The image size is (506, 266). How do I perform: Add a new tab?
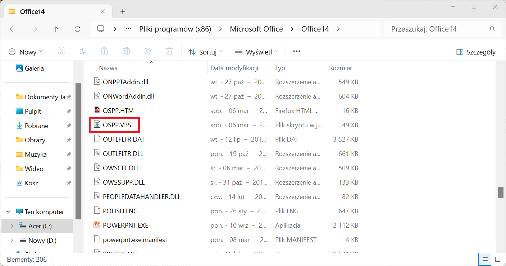(123, 11)
